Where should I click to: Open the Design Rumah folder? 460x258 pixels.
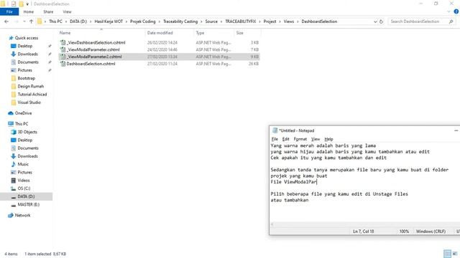(x=30, y=86)
